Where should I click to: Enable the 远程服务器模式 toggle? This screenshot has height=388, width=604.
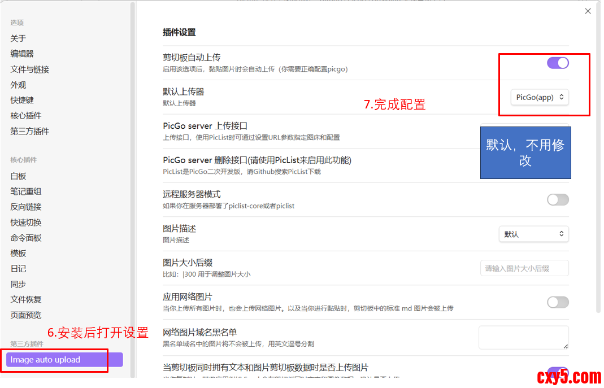click(x=557, y=199)
